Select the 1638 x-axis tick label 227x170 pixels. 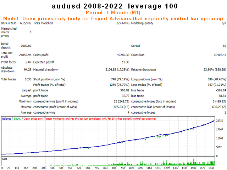[x=211, y=168]
